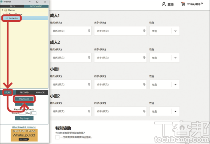This screenshot has width=210, height=144.
Task: Maximize the iMacros window
Action: [x=37, y=2]
